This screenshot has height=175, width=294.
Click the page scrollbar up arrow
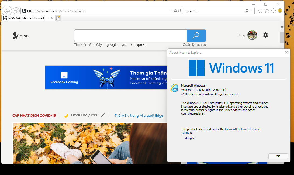(x=282, y=27)
